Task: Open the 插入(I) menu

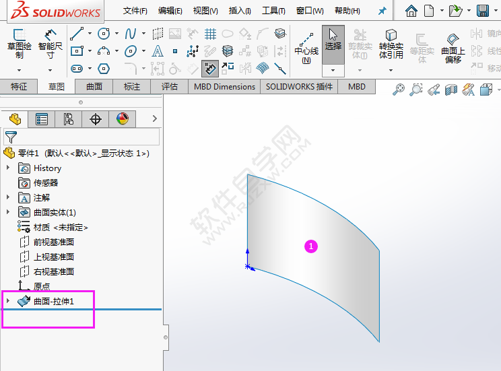Action: [240, 11]
